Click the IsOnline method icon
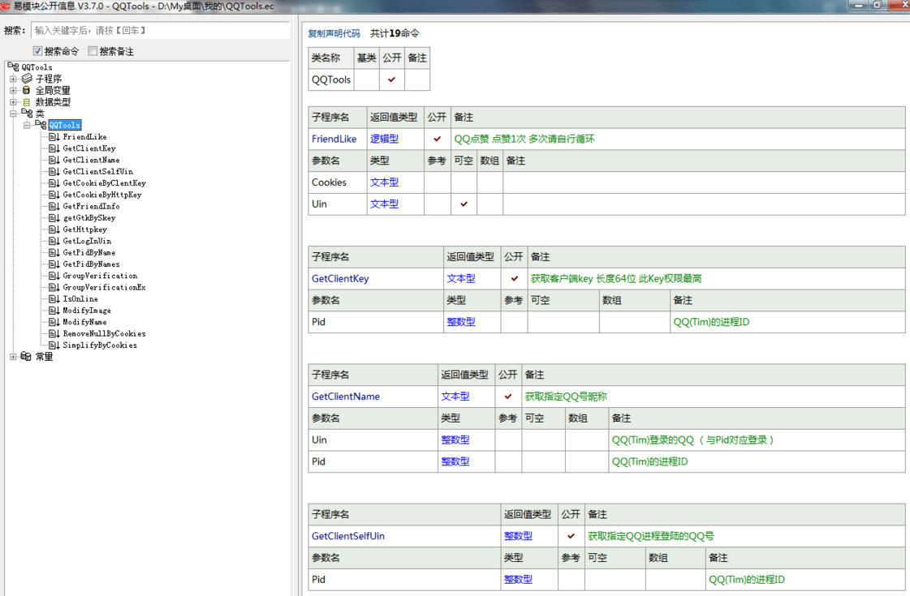This screenshot has height=596, width=910. click(54, 299)
